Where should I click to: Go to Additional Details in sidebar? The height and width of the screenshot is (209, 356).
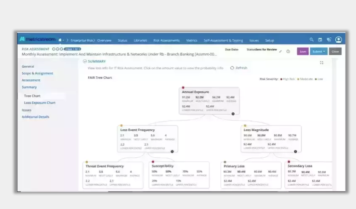coord(35,117)
